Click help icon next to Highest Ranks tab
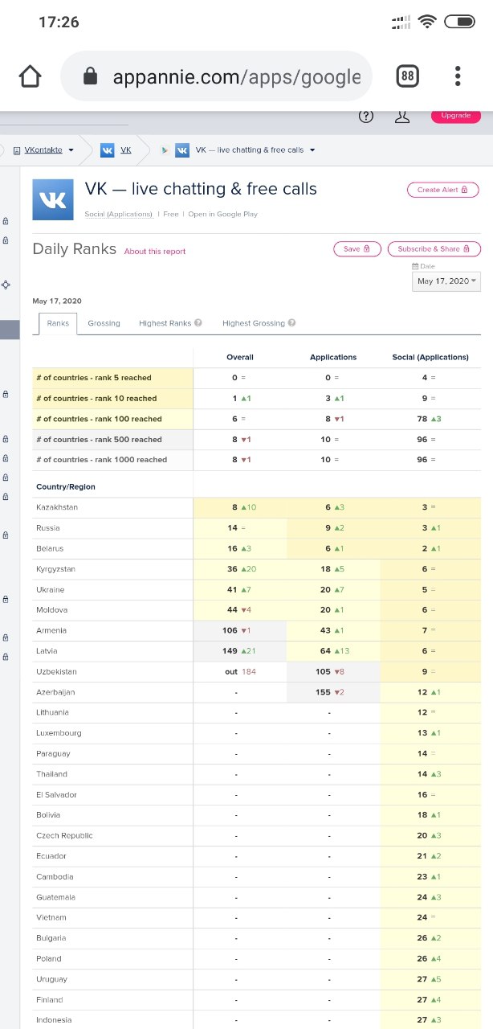The height and width of the screenshot is (1029, 493). point(198,323)
